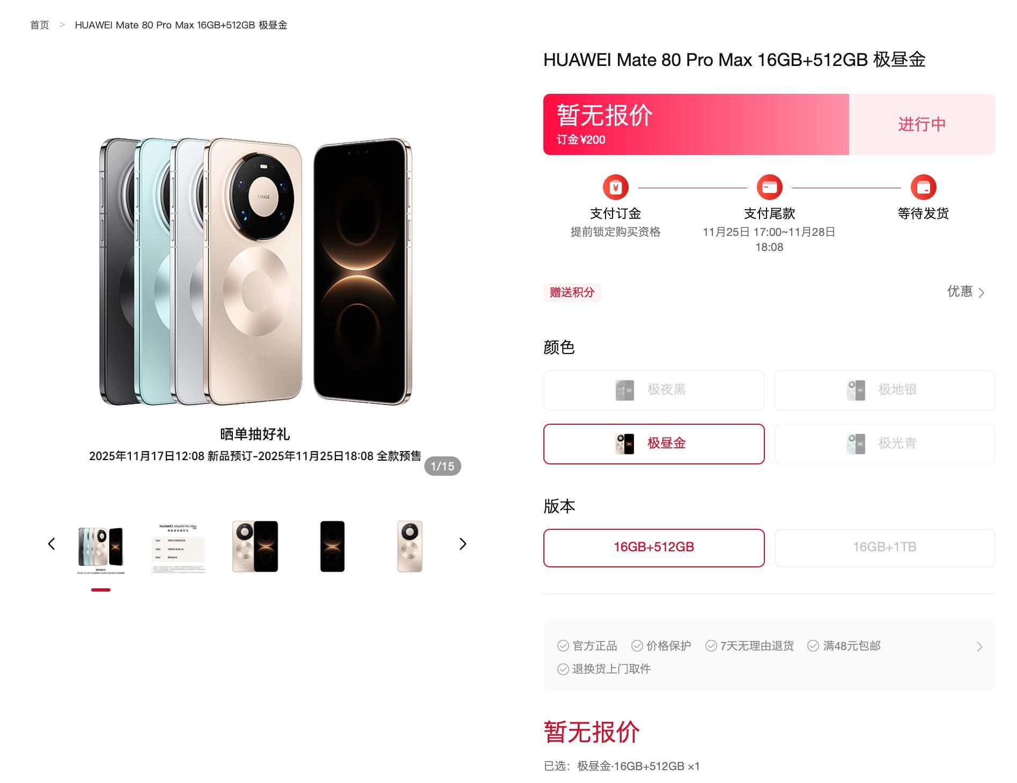
Task: Click the 价格保护 checkmark icon
Action: pyautogui.click(x=637, y=646)
